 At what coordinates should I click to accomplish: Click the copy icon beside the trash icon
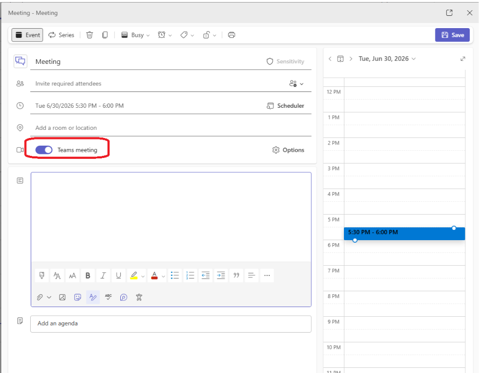(105, 35)
